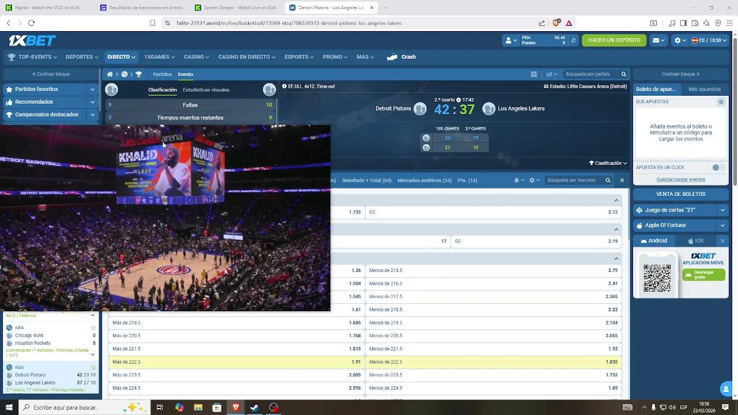Click the Windows Start button

(x=9, y=408)
